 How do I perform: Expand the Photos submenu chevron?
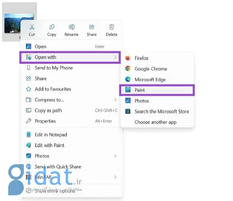click(115, 156)
